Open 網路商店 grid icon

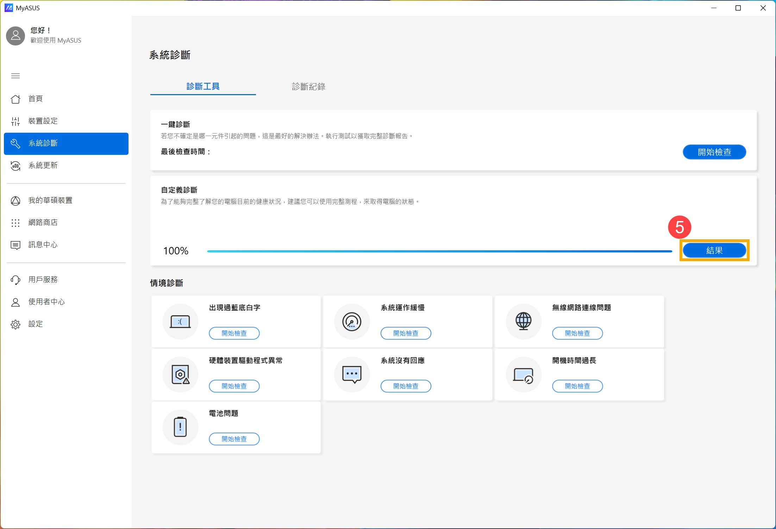point(15,223)
